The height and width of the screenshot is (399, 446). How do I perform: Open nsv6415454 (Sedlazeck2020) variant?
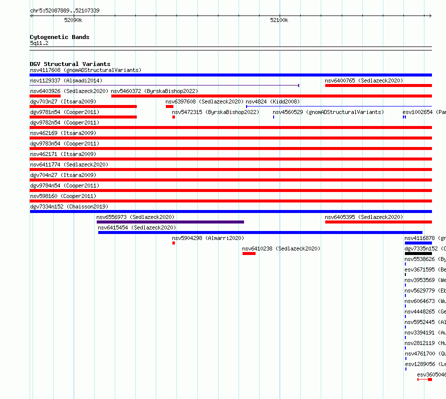[137, 227]
